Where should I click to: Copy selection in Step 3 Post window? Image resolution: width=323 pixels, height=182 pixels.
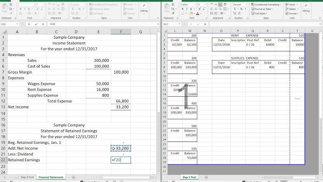(172, 9)
